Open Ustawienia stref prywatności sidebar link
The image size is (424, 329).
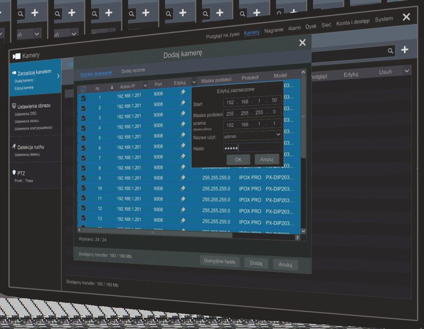coord(34,128)
